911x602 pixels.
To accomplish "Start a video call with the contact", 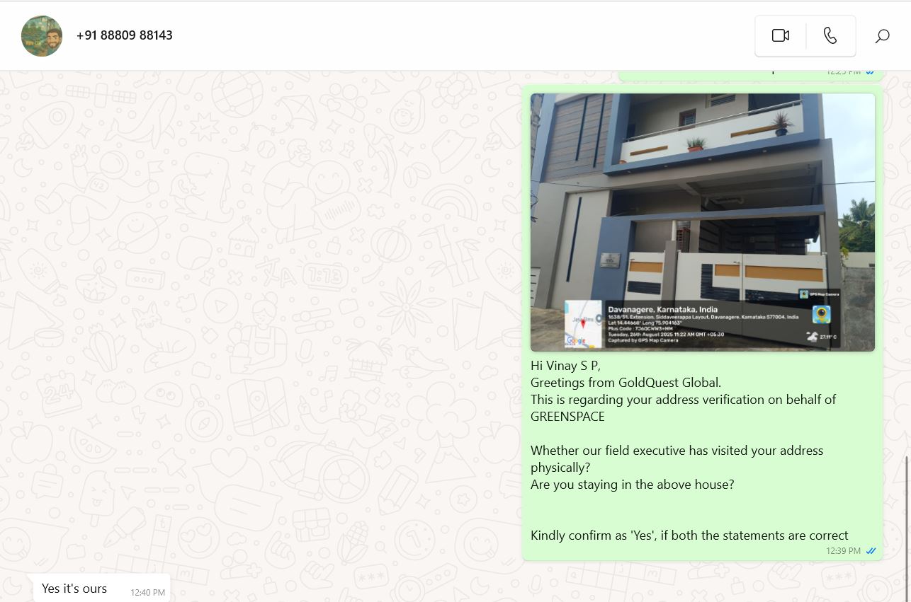I will tap(781, 35).
